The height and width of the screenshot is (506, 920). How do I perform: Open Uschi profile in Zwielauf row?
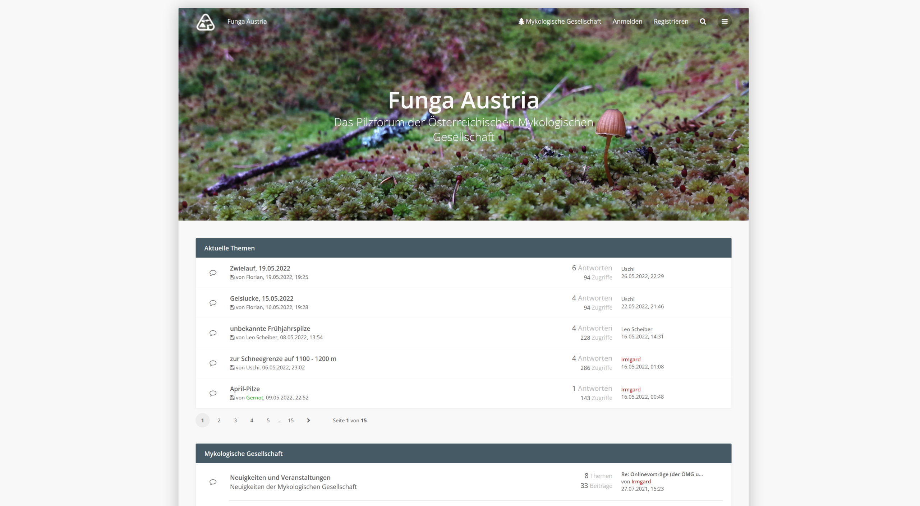628,269
